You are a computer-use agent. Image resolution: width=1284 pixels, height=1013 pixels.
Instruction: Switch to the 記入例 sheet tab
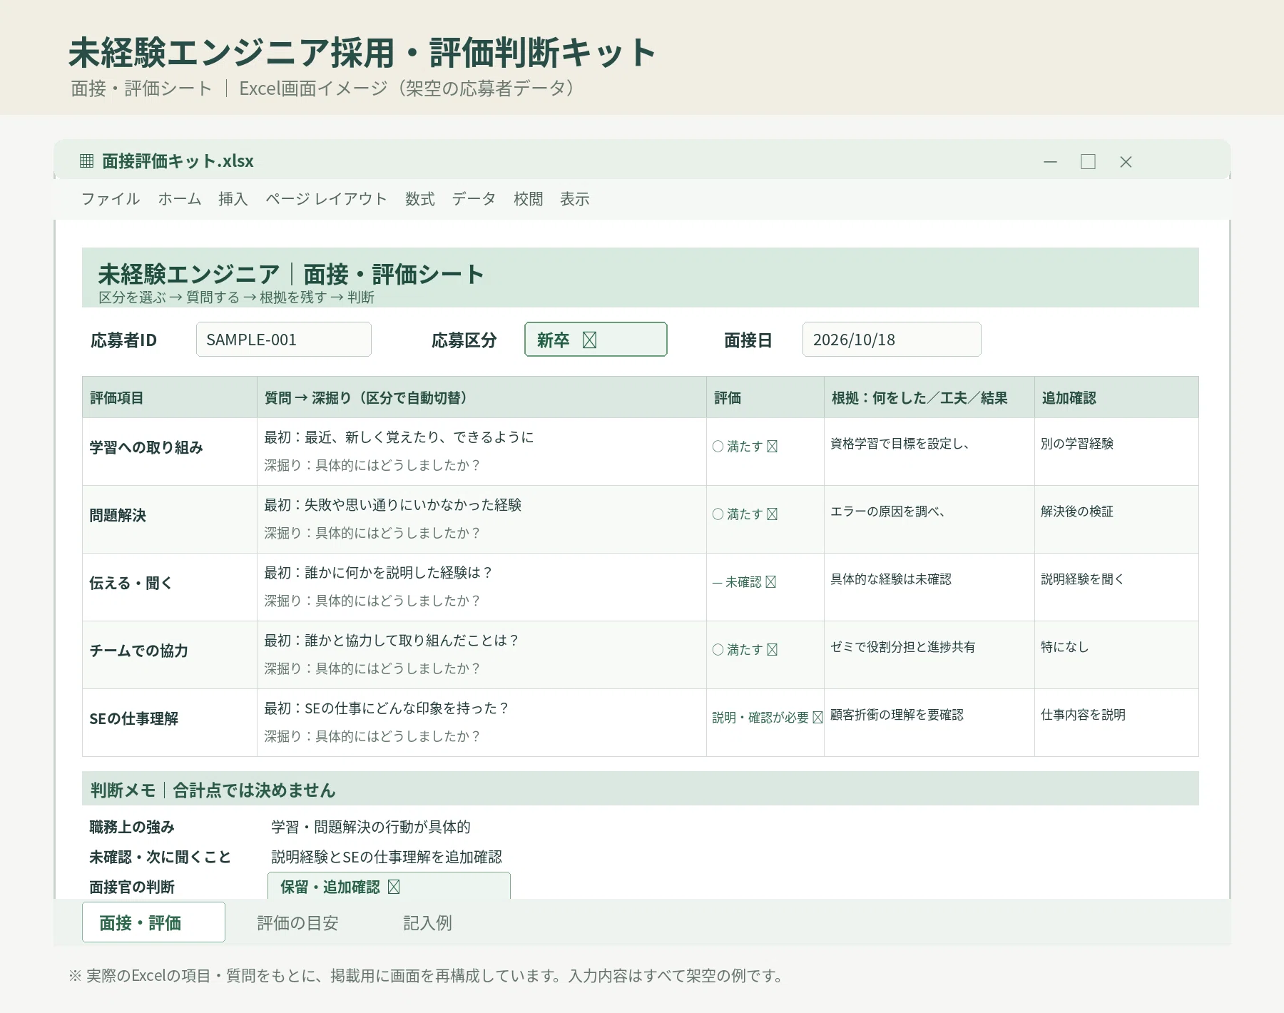click(428, 922)
